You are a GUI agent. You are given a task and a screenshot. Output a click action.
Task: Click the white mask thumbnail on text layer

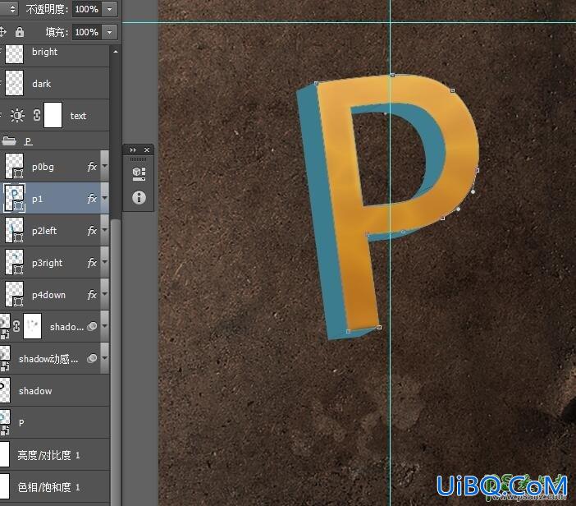tap(53, 115)
